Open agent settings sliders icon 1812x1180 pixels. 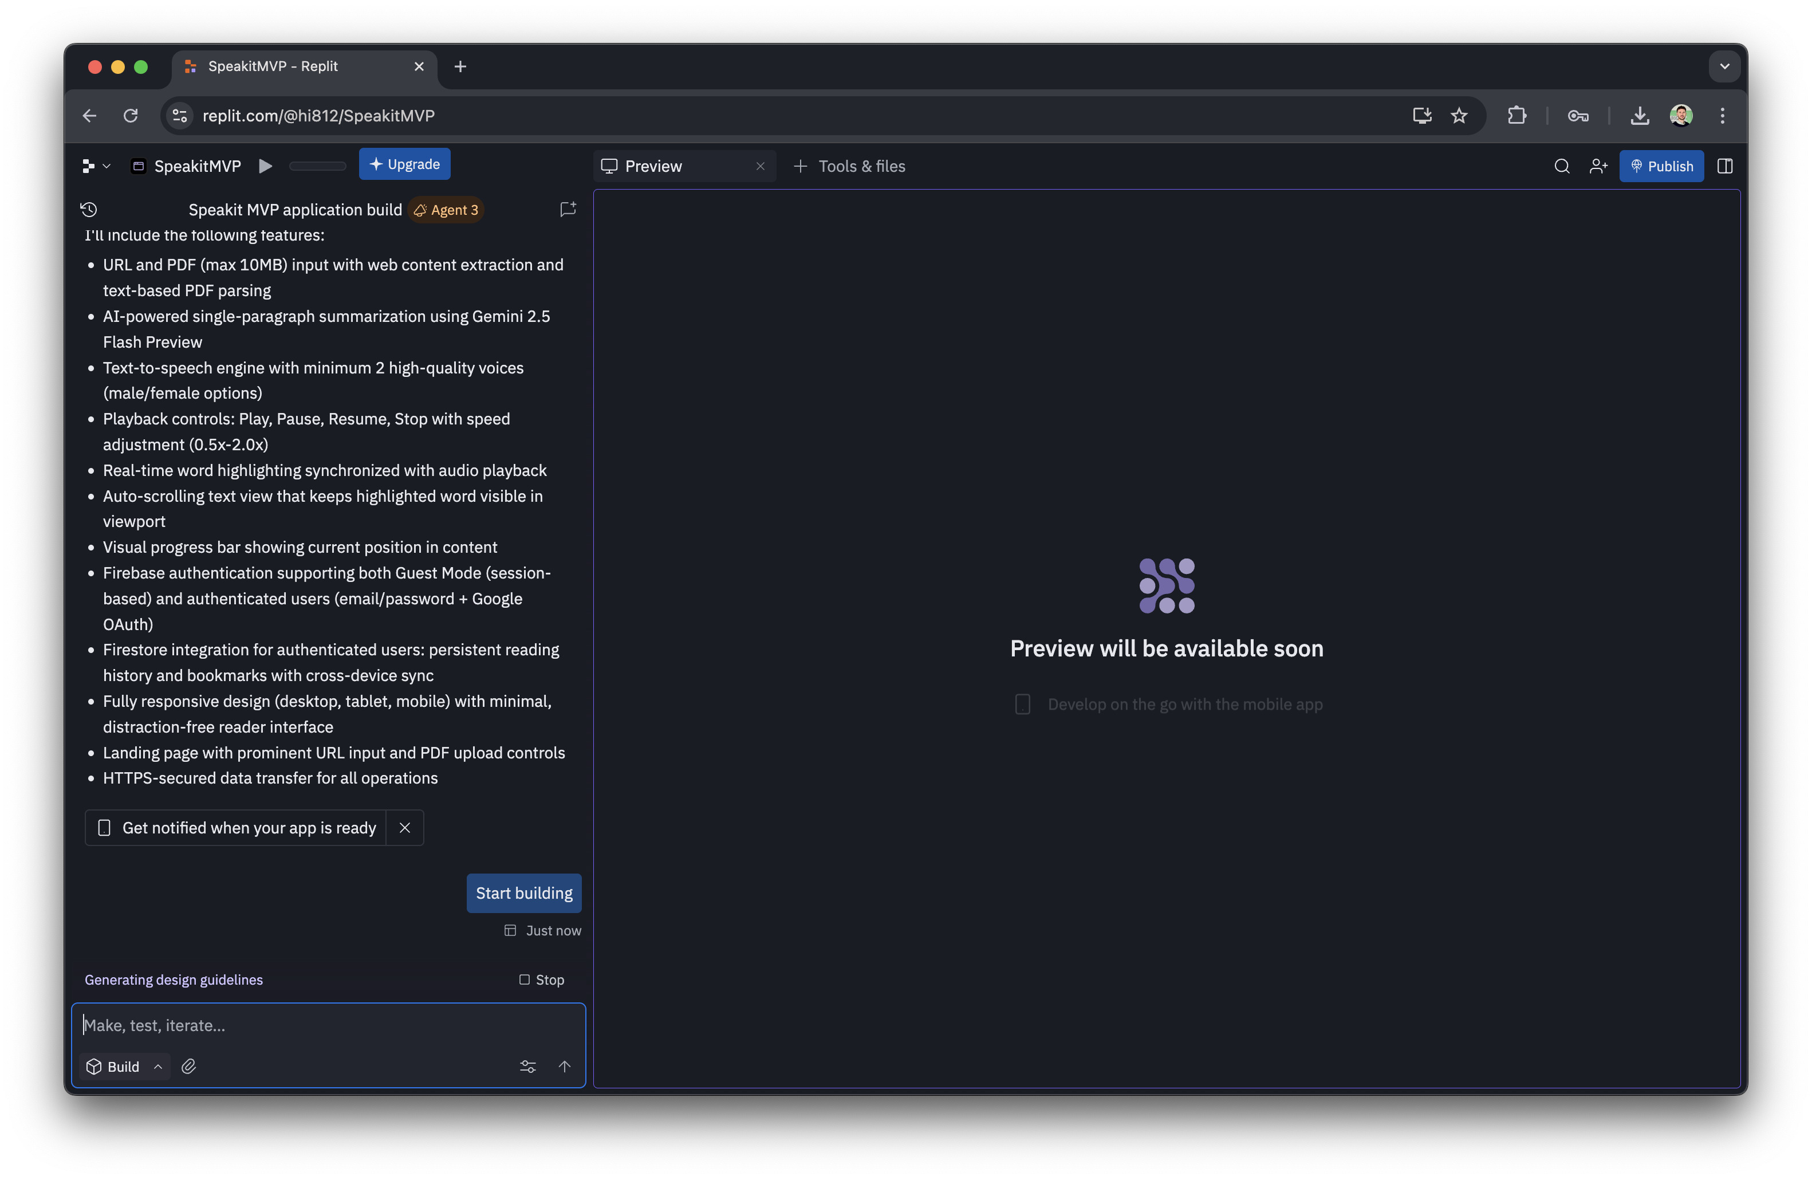[x=527, y=1067]
